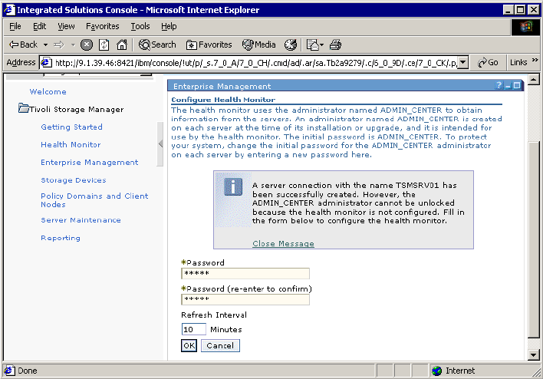543x379 pixels.
Task: Expand the Links toolbar chevron
Action: point(535,61)
